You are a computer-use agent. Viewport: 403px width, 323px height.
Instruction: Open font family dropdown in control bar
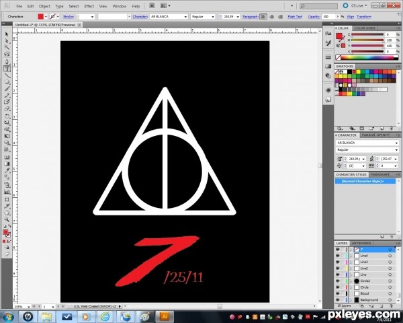[x=185, y=17]
